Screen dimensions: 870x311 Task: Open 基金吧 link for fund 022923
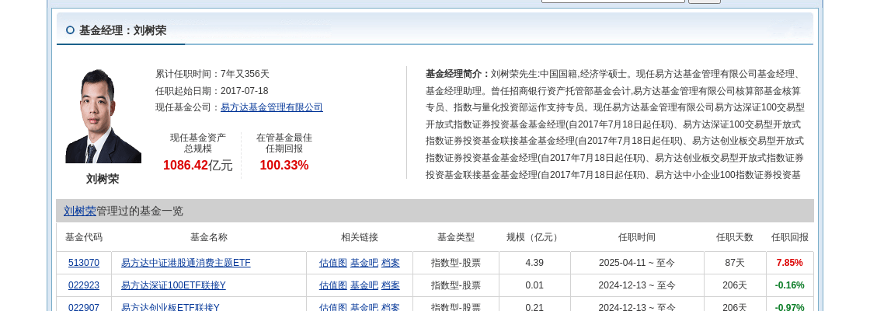tap(364, 285)
